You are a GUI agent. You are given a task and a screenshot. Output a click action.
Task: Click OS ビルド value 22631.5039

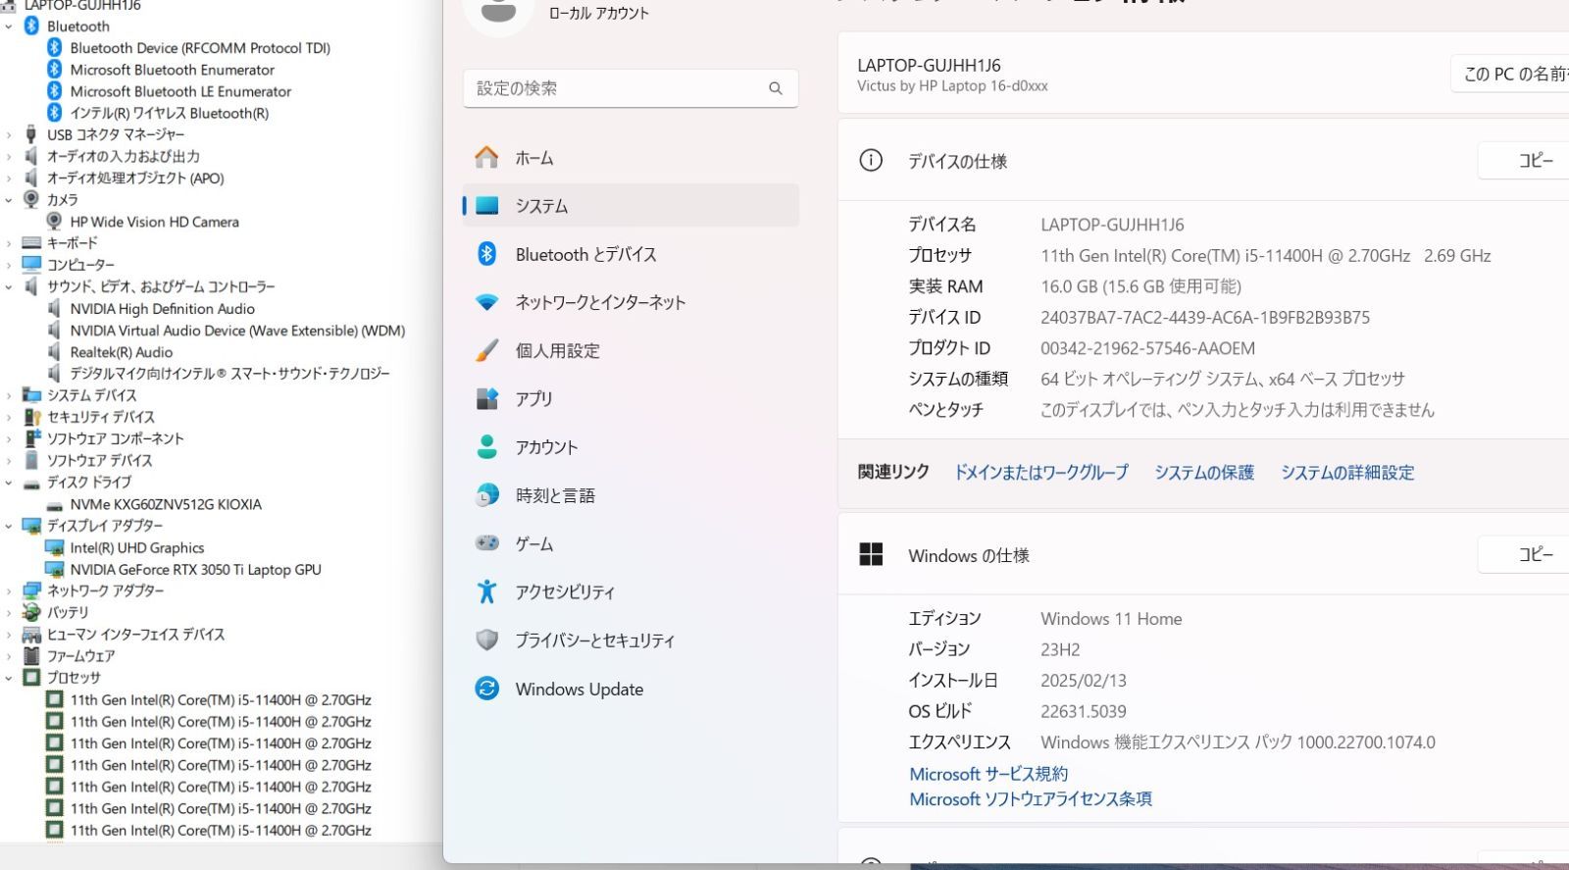click(1084, 711)
